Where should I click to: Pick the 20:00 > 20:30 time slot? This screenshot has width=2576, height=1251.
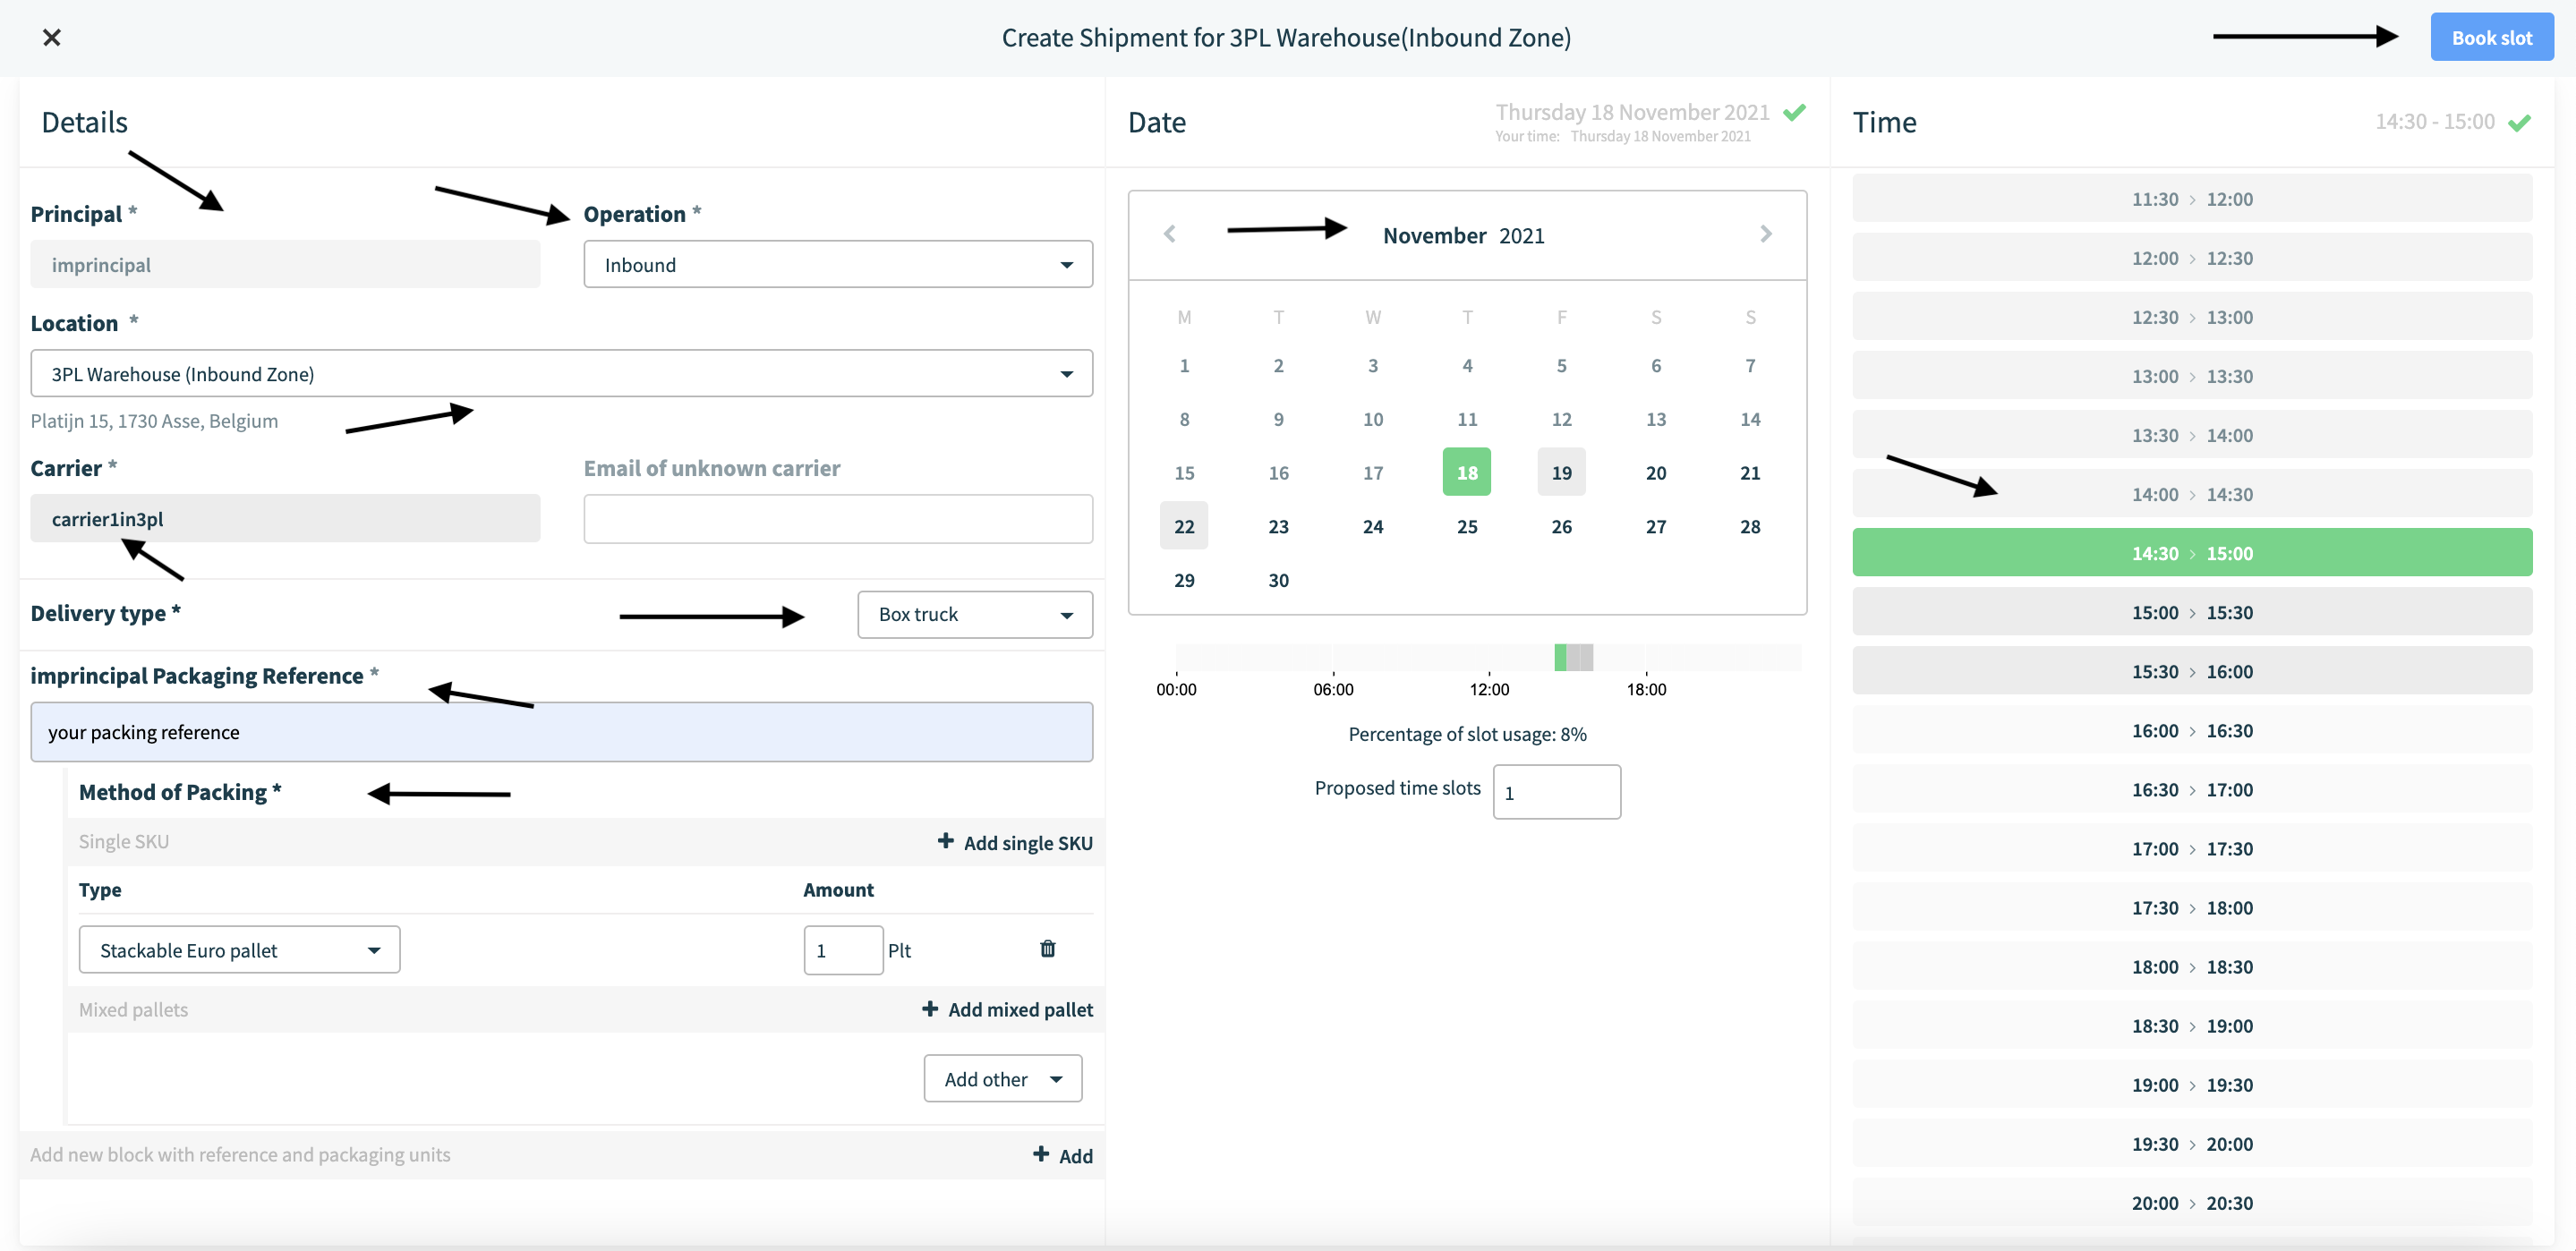click(2192, 1201)
